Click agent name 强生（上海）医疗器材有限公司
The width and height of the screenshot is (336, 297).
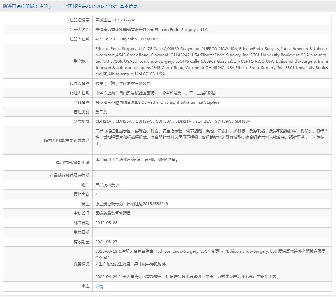coord(123,83)
